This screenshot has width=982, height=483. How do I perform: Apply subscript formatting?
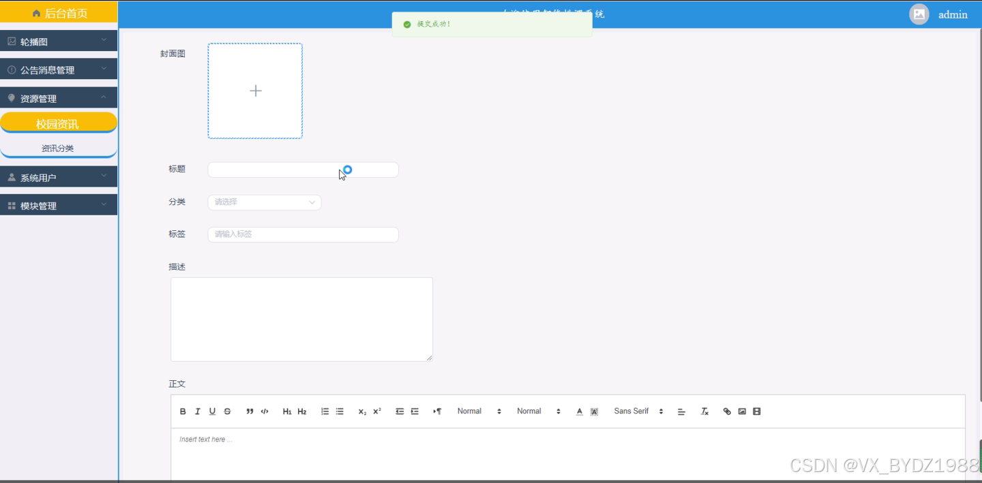click(x=362, y=411)
